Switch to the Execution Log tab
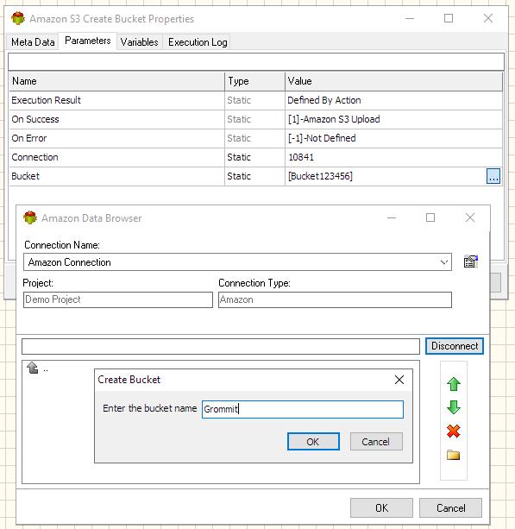 (x=198, y=42)
